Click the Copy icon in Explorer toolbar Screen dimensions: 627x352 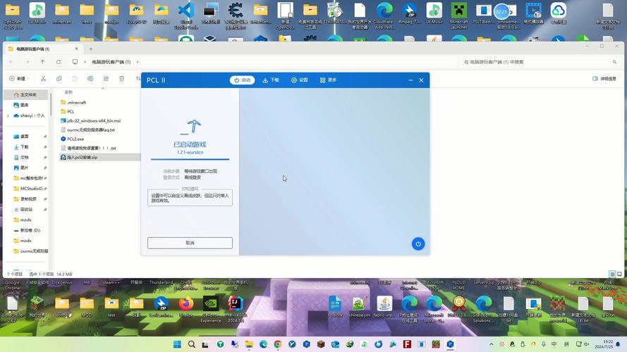[x=59, y=79]
